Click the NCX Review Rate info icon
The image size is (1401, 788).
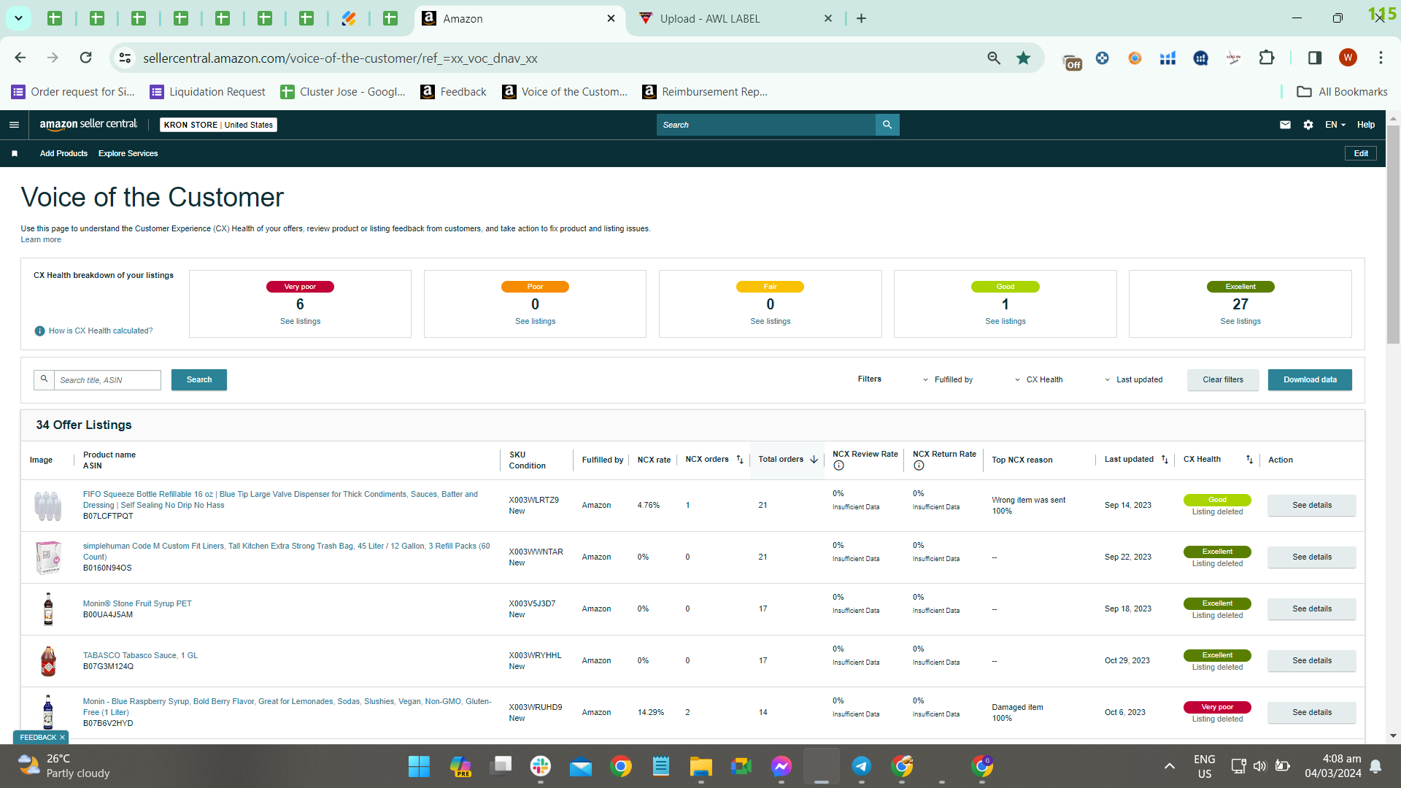[x=838, y=466]
